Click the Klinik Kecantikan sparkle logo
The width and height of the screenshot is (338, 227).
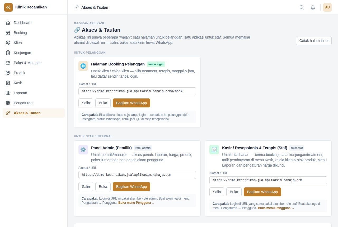(x=8, y=7)
